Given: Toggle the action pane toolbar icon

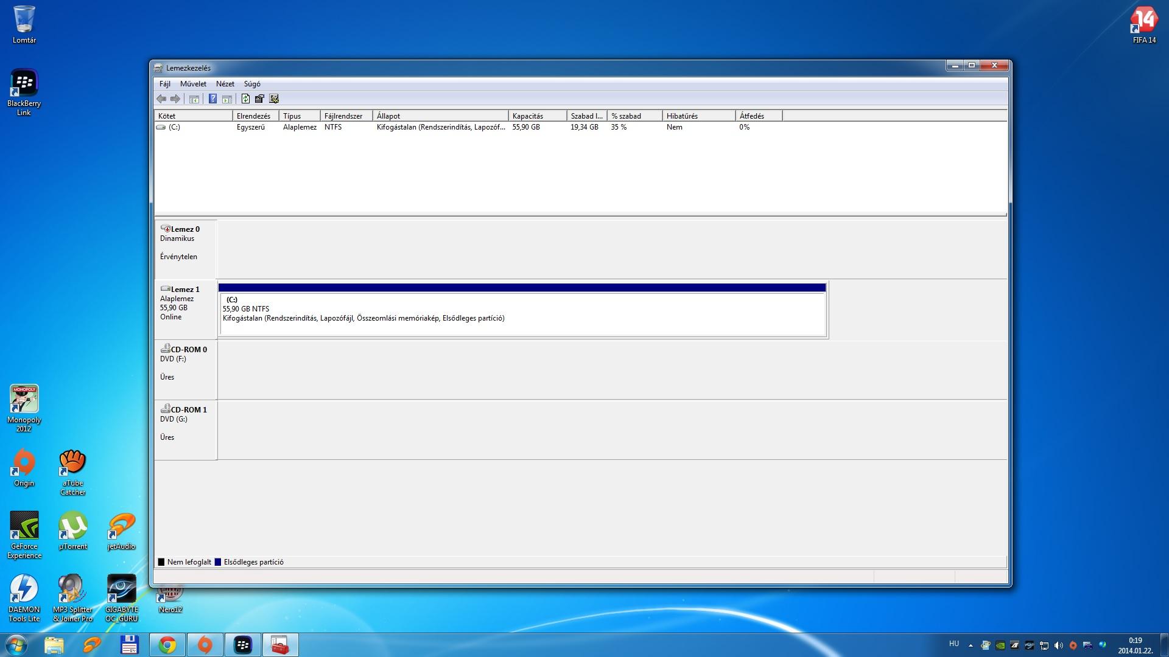Looking at the screenshot, I should (x=227, y=99).
